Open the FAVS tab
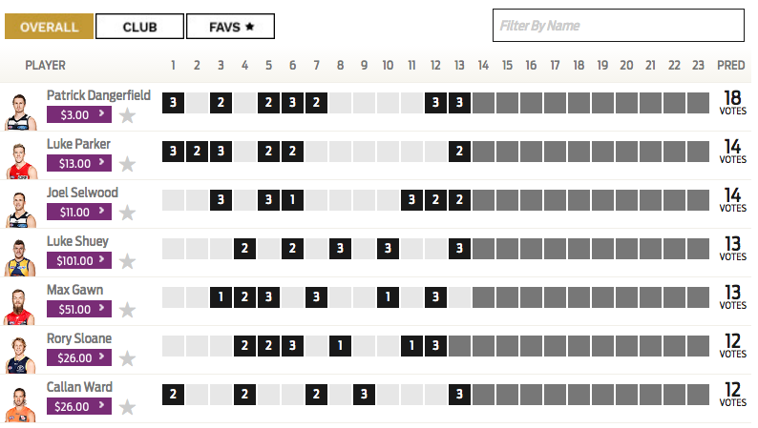758x428 pixels. pyautogui.click(x=231, y=27)
